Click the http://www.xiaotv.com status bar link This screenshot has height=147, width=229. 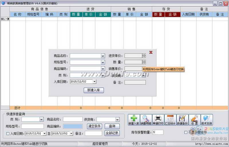[x=212, y=144]
